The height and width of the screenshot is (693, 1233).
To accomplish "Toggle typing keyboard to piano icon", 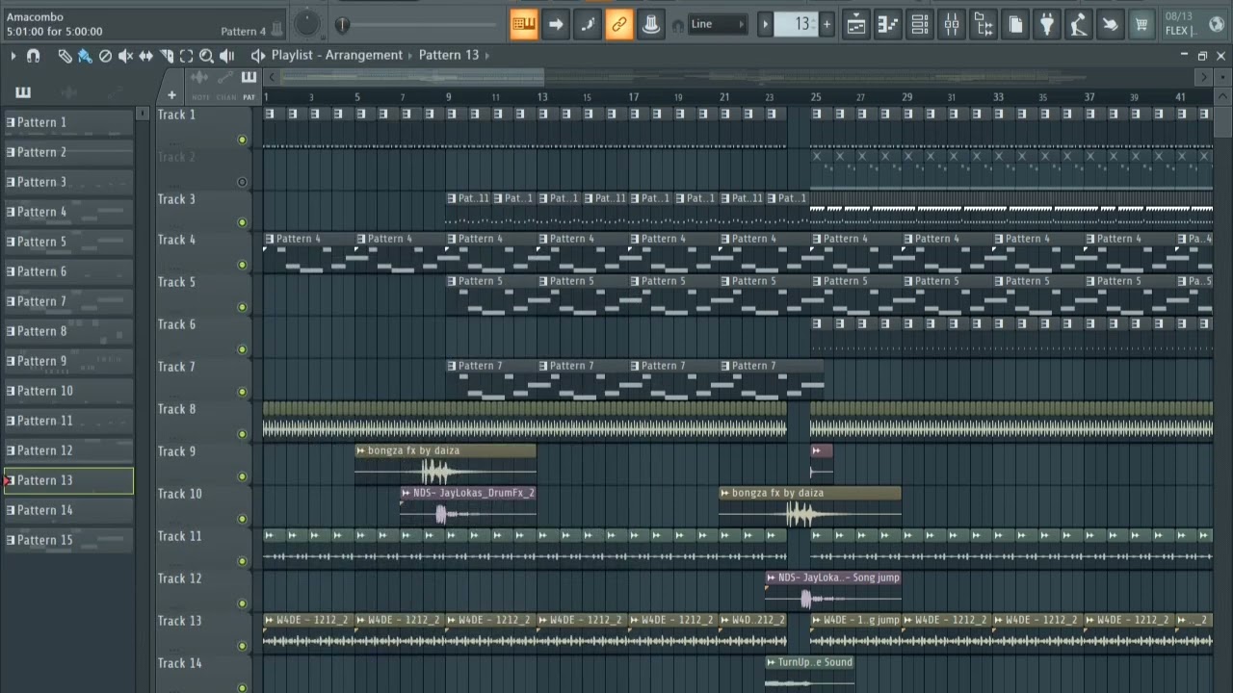I will coord(524,24).
